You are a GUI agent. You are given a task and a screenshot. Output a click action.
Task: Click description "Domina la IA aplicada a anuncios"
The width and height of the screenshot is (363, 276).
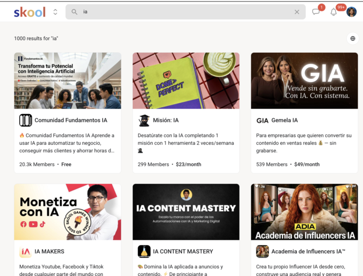(x=180, y=270)
